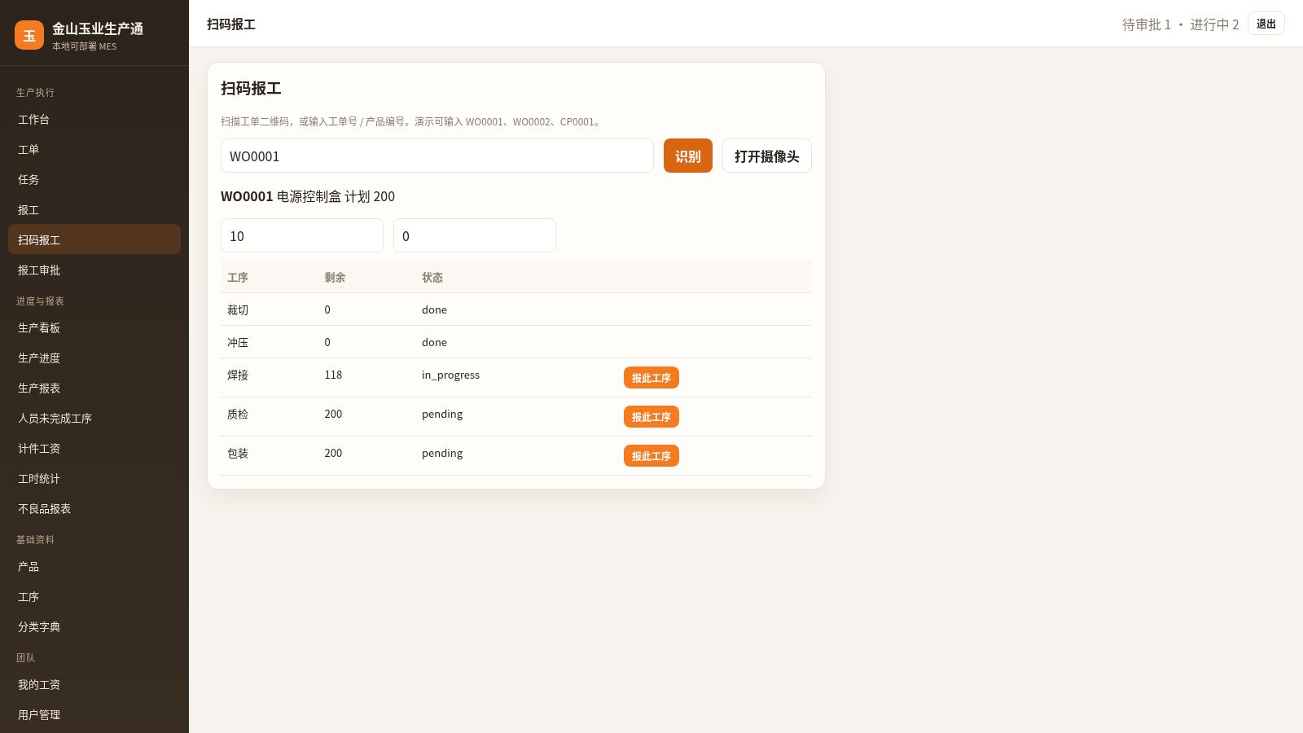Image resolution: width=1303 pixels, height=733 pixels.
Task: Click 打开摄像头 button
Action: (x=767, y=156)
